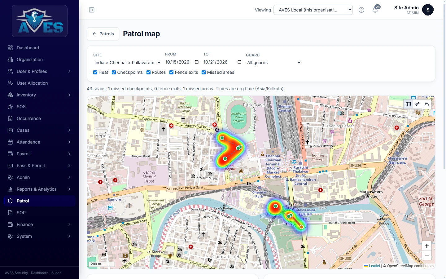
Task: Switch to the terrain map layer
Action: coord(427,104)
